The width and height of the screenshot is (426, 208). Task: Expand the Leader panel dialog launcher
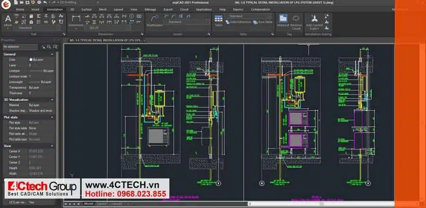pyautogui.click(x=209, y=35)
